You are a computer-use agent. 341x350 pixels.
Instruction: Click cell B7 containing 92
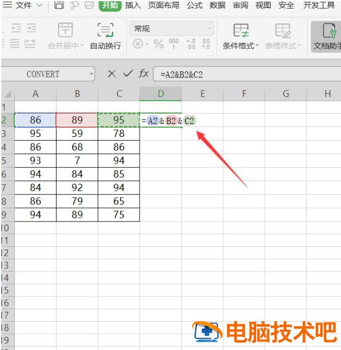[x=77, y=188]
